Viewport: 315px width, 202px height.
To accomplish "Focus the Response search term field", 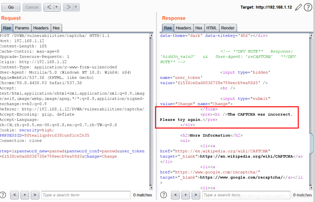I will [246, 195].
